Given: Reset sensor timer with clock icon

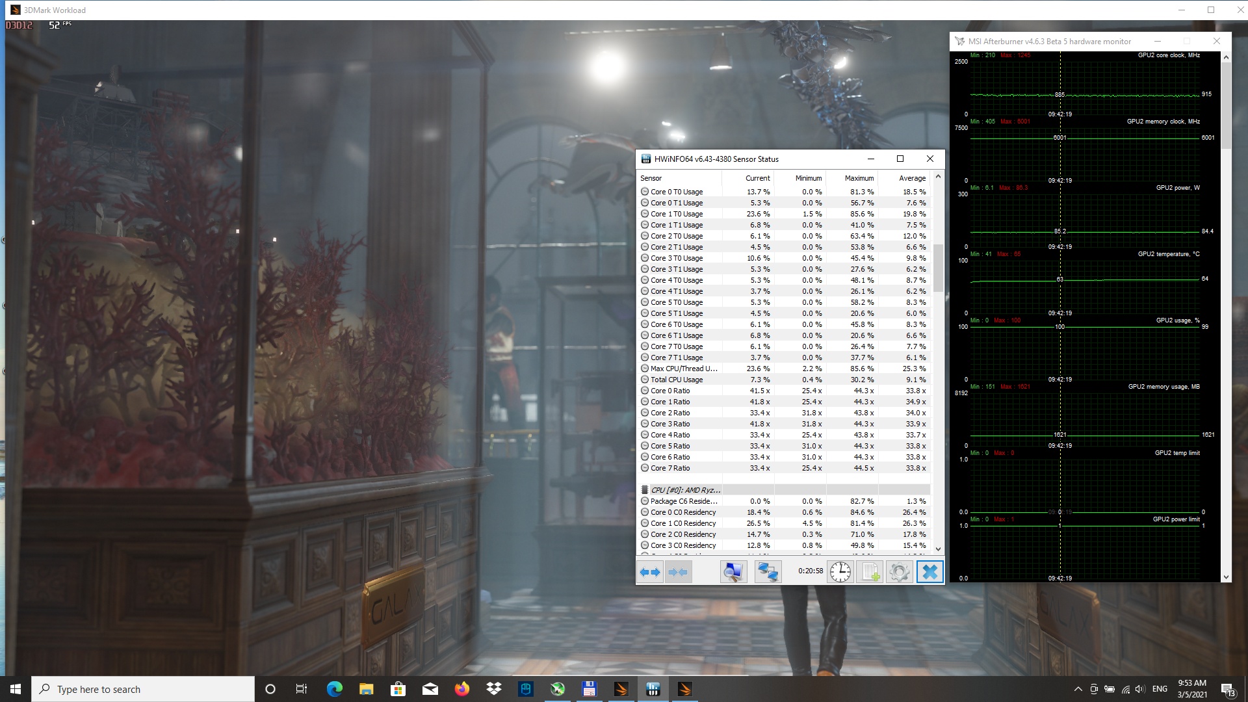Looking at the screenshot, I should coord(840,572).
